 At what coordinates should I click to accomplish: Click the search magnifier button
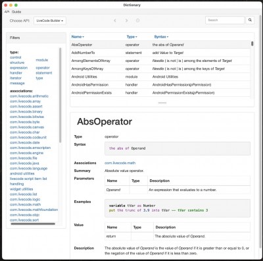pyautogui.click(x=250, y=20)
